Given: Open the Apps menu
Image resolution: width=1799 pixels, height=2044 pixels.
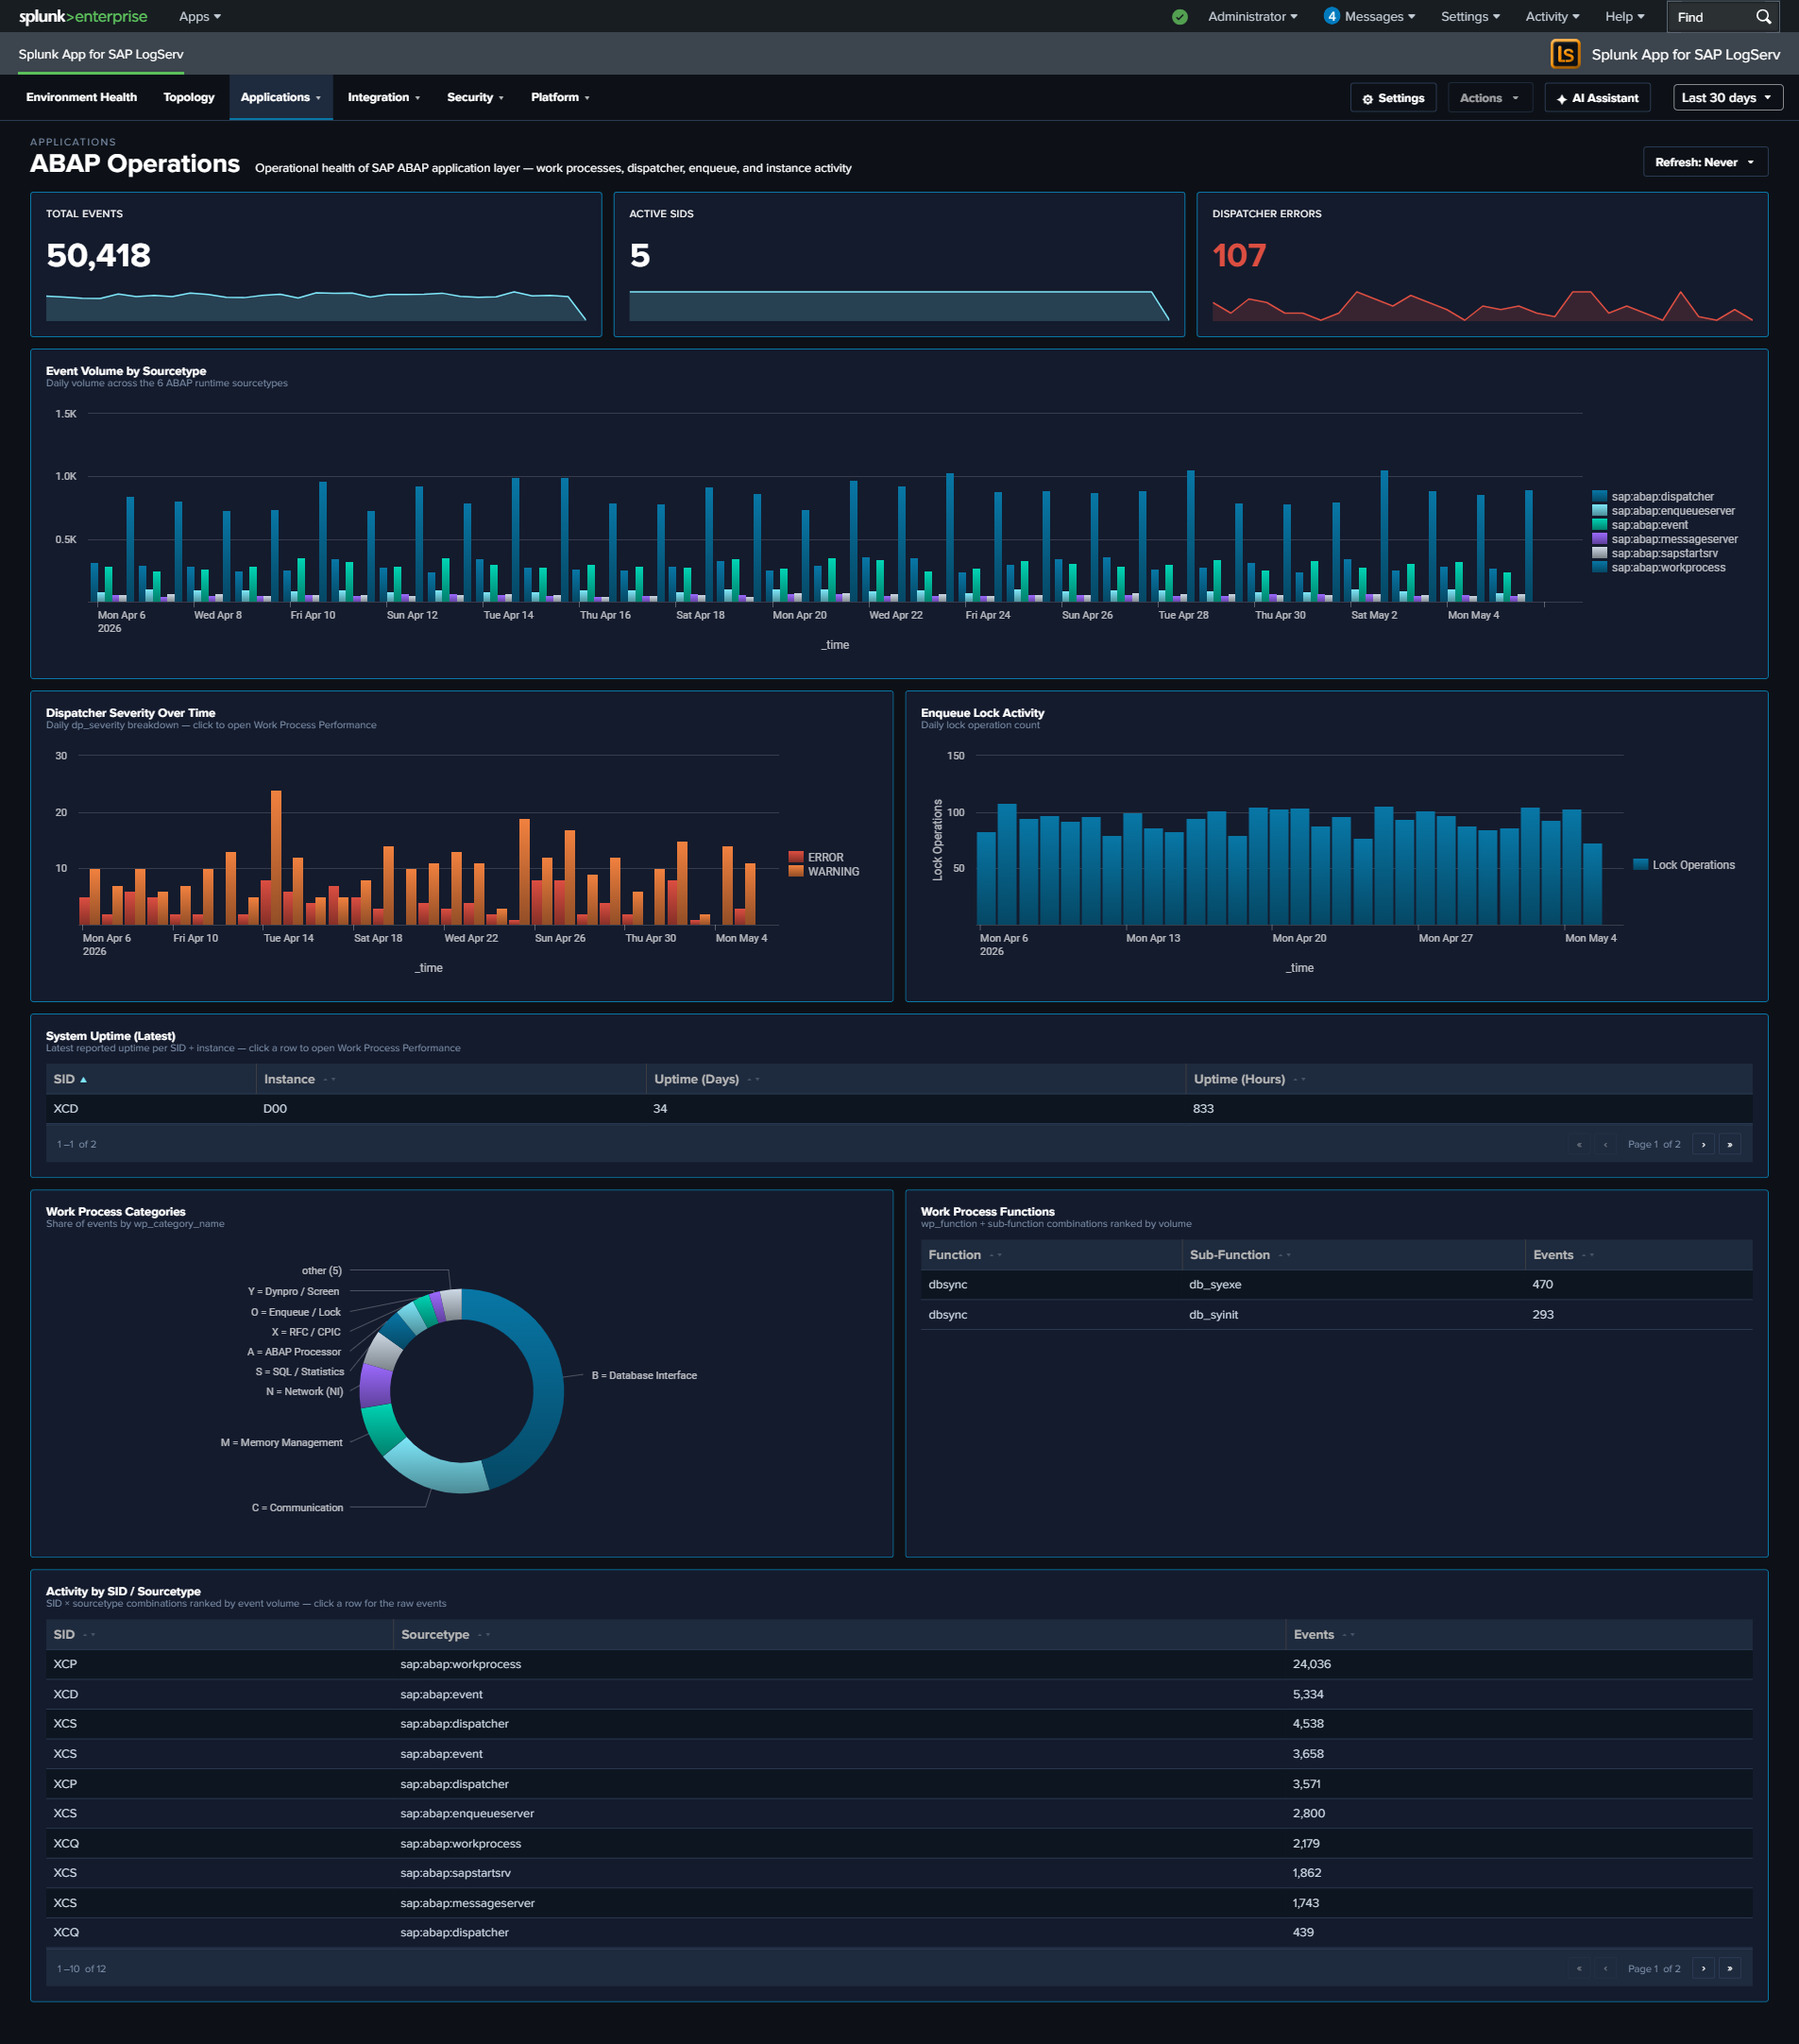Looking at the screenshot, I should pyautogui.click(x=200, y=17).
